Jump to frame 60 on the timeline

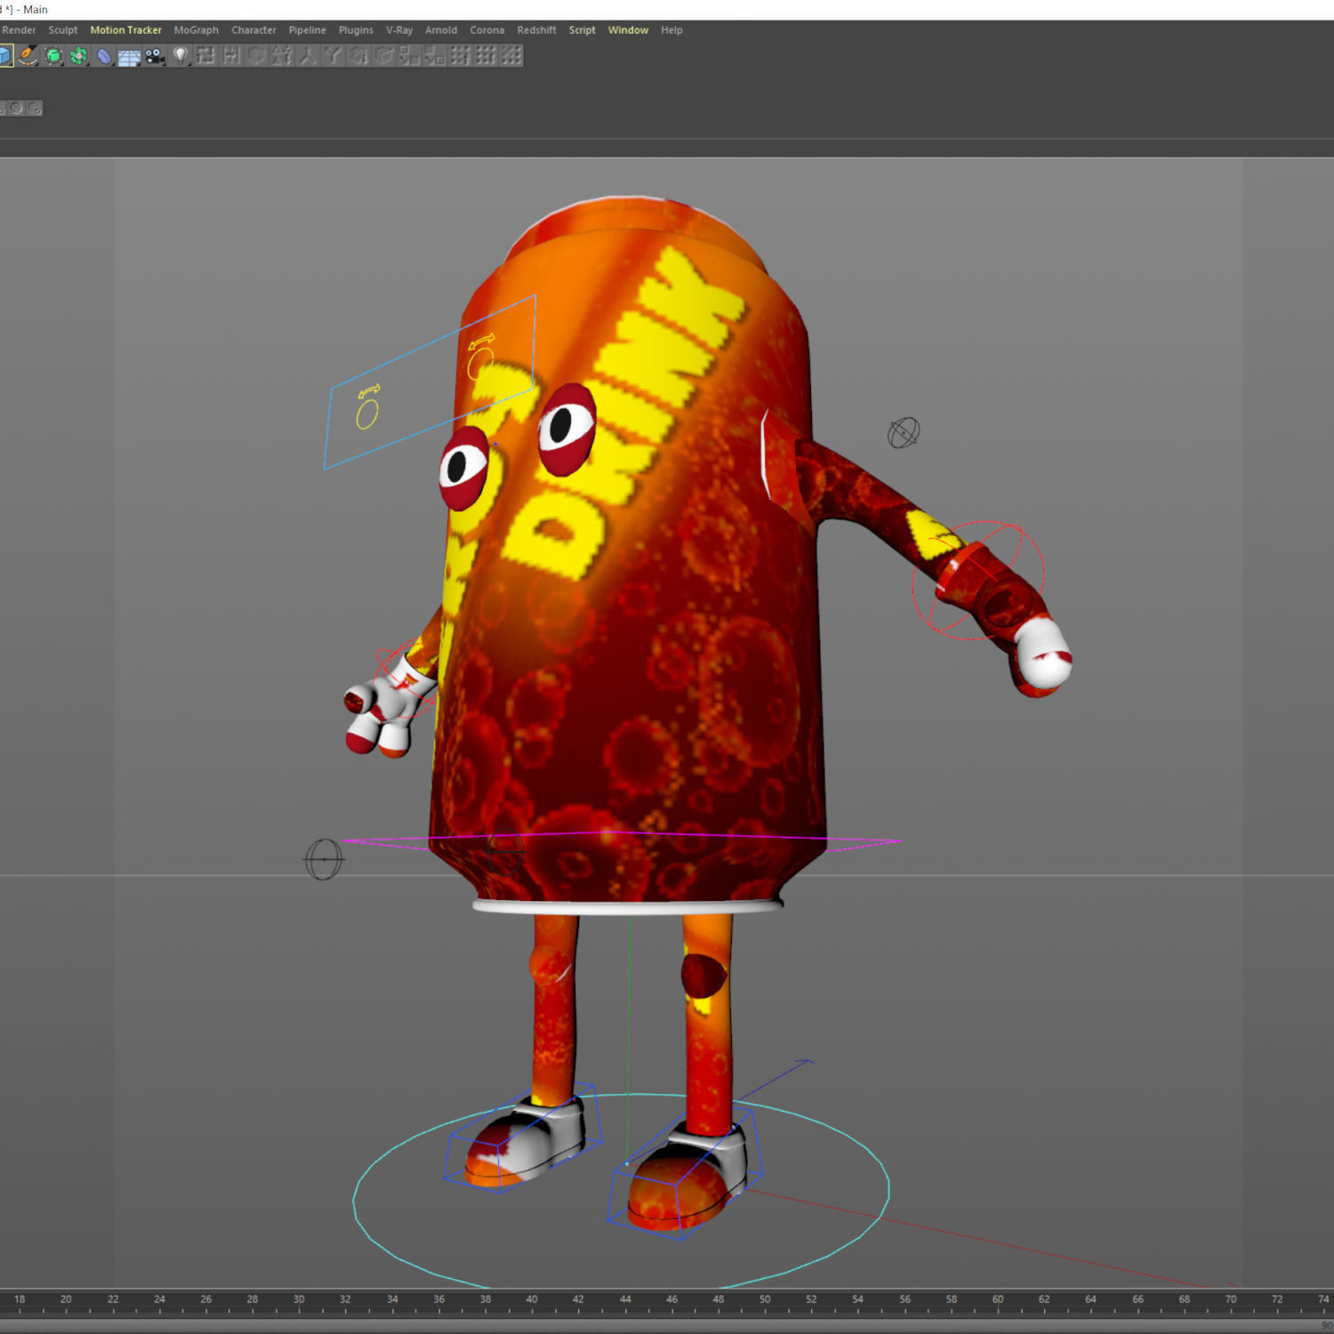998,1300
